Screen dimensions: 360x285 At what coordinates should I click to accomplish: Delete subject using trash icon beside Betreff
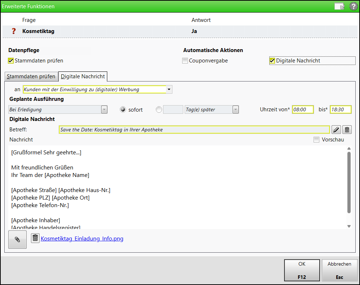(x=346, y=130)
